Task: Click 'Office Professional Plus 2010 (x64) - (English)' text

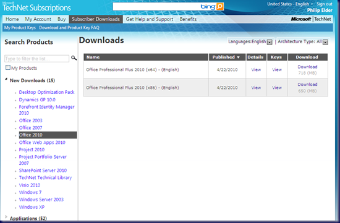Action: tap(132, 70)
